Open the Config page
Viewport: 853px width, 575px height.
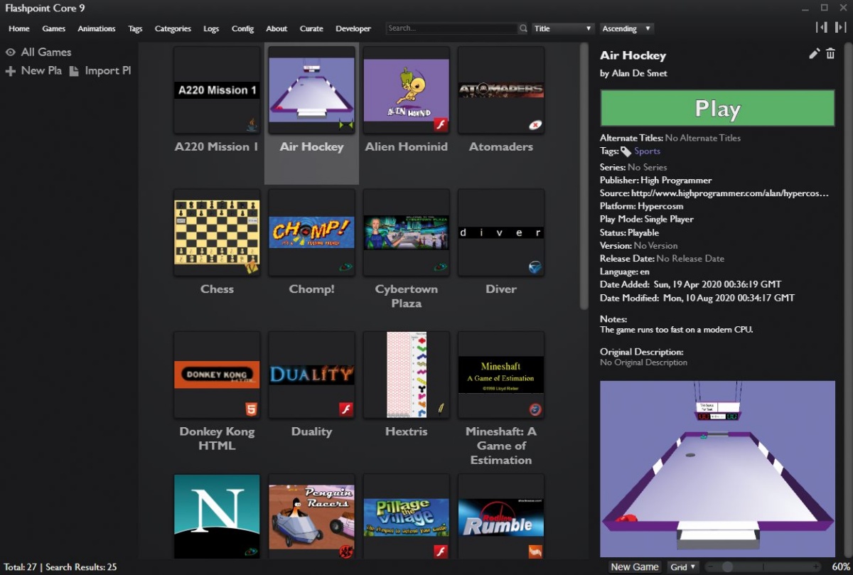(x=242, y=28)
